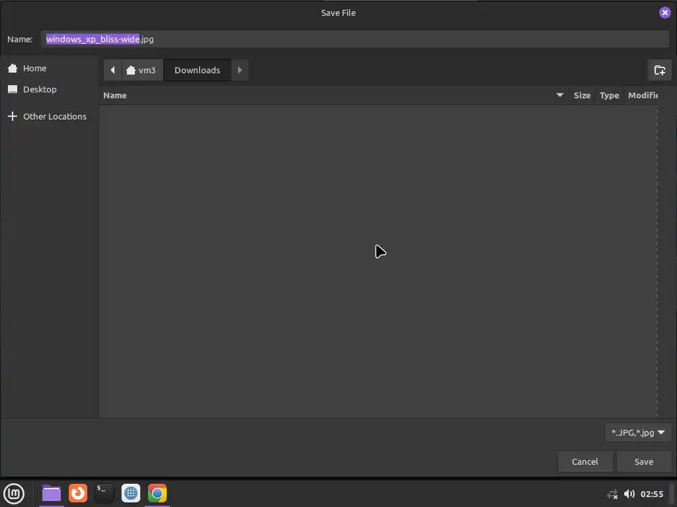
Task: Click the Create Folder icon
Action: 659,70
